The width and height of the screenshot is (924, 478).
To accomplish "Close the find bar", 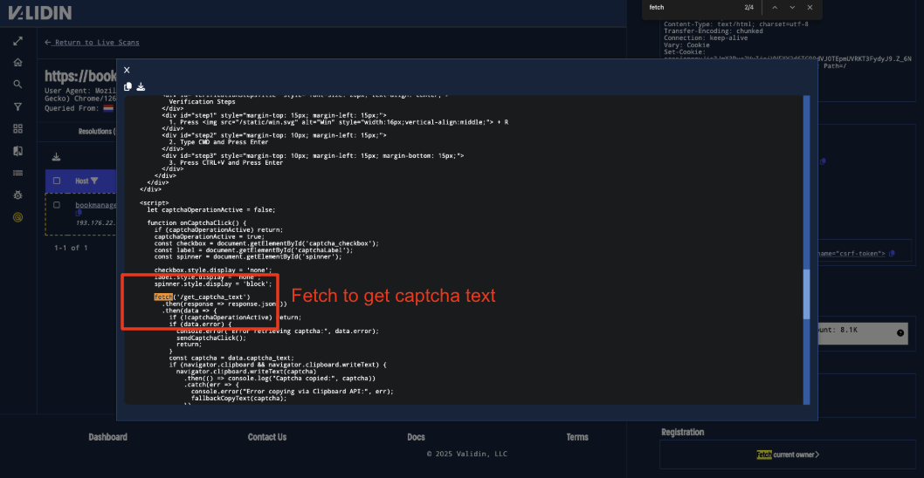I will tap(810, 8).
